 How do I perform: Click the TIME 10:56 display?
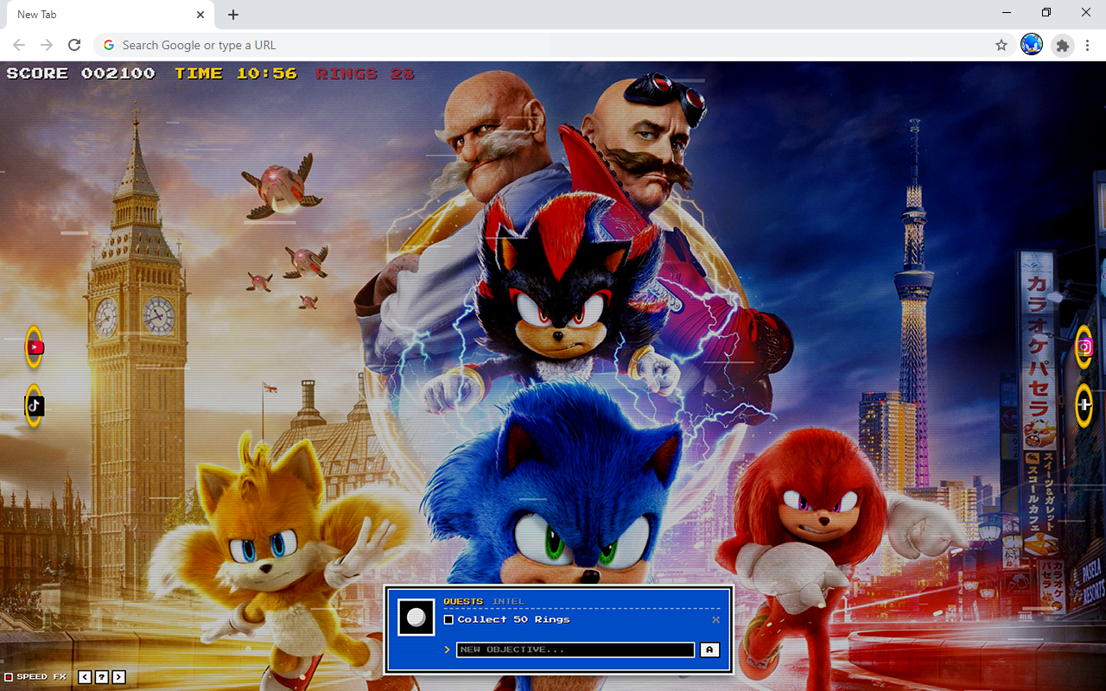pyautogui.click(x=236, y=74)
